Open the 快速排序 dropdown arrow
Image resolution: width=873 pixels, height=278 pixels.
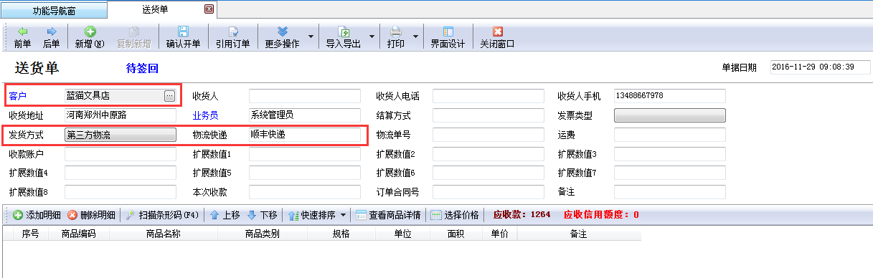(x=343, y=215)
